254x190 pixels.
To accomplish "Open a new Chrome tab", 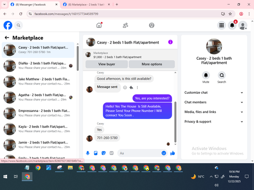I will pos(117,5).
